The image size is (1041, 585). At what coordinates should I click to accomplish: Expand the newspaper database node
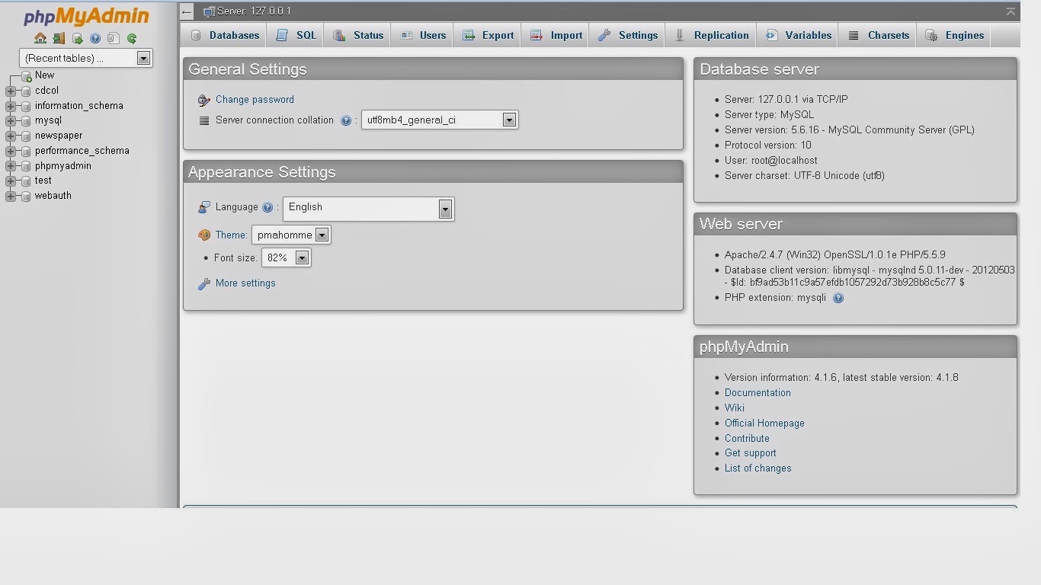pyautogui.click(x=11, y=136)
